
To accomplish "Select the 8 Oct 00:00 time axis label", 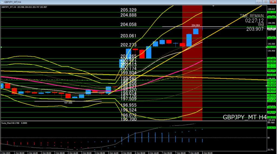I will (206, 153).
